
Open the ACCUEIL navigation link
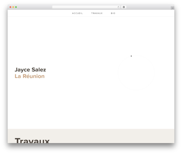coord(77,13)
